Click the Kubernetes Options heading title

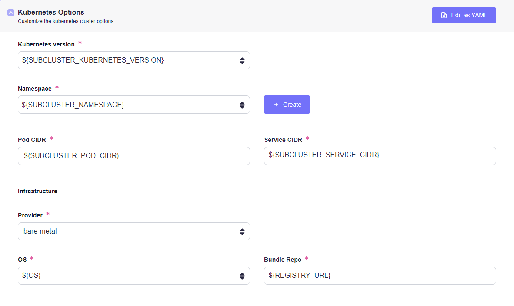(51, 12)
